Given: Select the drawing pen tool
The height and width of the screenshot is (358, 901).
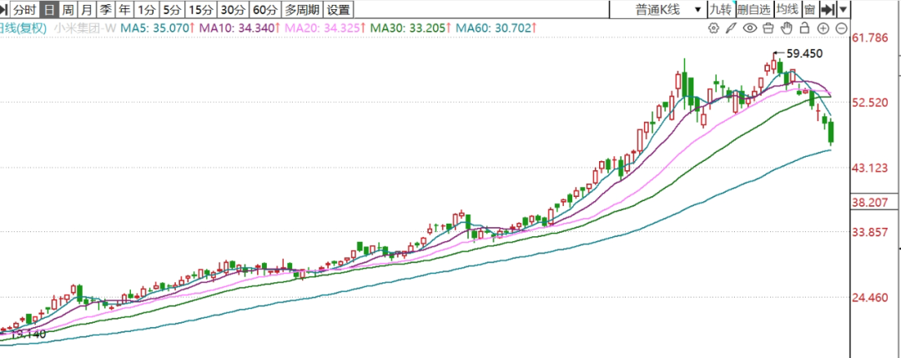Looking at the screenshot, I should (732, 28).
